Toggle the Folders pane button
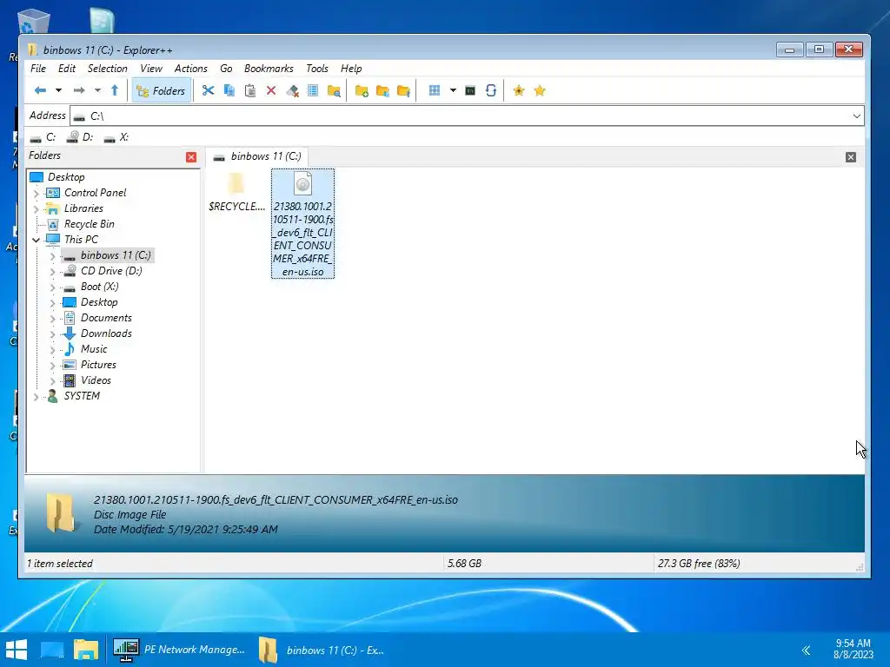Screen dimensions: 890x667 pyautogui.click(x=162, y=90)
